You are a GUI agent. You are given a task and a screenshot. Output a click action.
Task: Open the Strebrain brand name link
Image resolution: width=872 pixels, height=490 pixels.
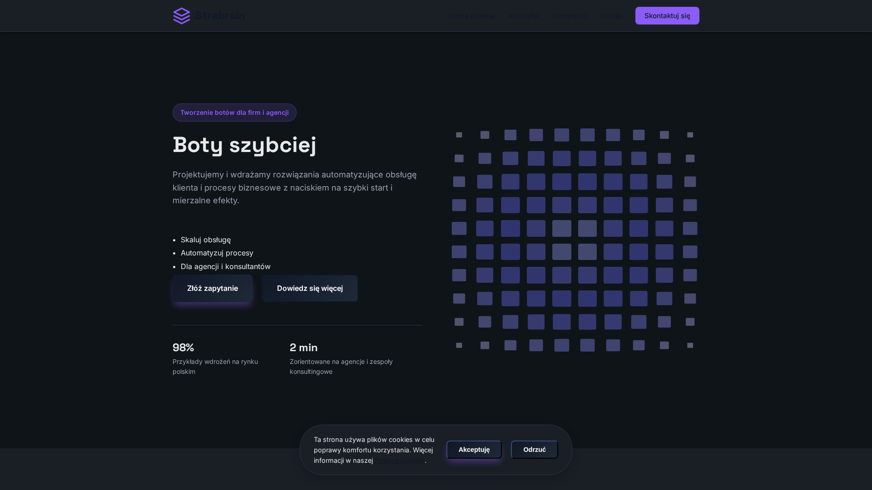pyautogui.click(x=220, y=15)
